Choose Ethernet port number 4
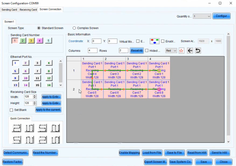Viewport: 236px width, 166px height. pos(48,63)
